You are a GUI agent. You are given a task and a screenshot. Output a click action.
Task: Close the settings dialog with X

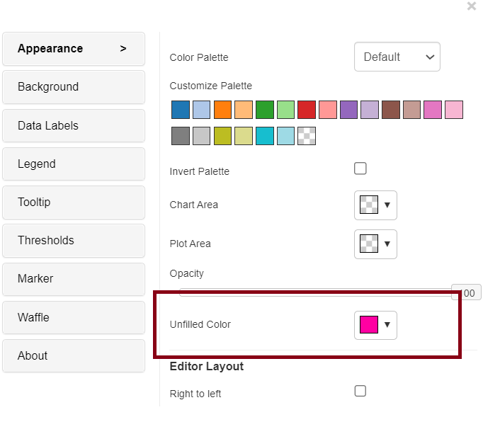pos(472,6)
